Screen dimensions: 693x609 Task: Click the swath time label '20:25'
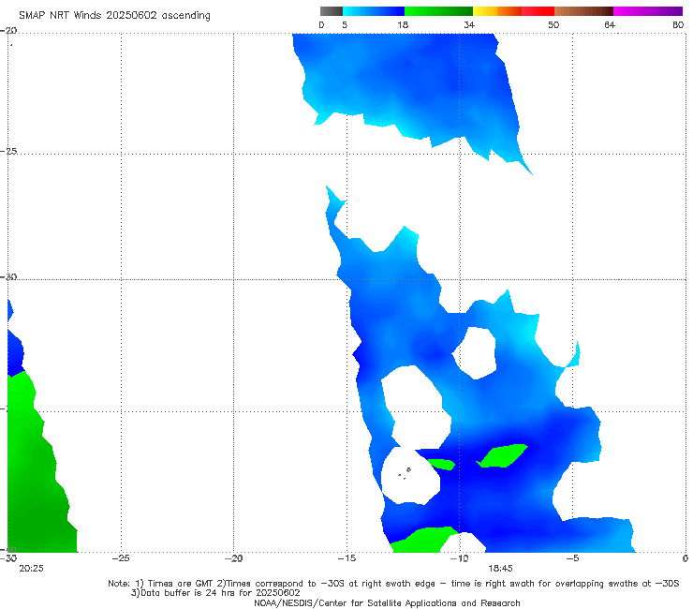(x=32, y=569)
